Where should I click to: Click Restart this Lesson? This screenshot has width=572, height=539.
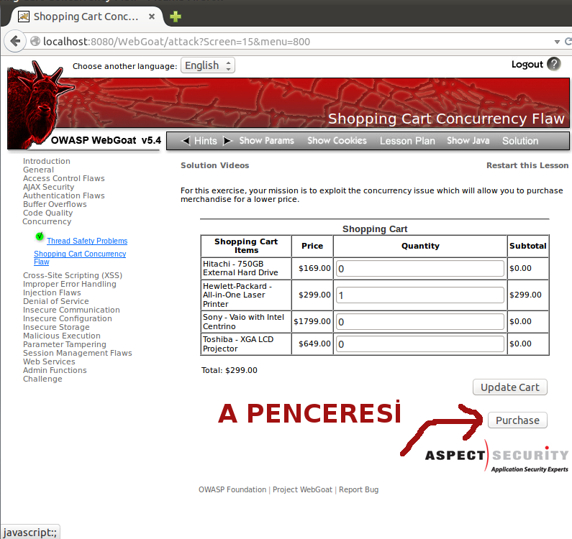click(527, 165)
